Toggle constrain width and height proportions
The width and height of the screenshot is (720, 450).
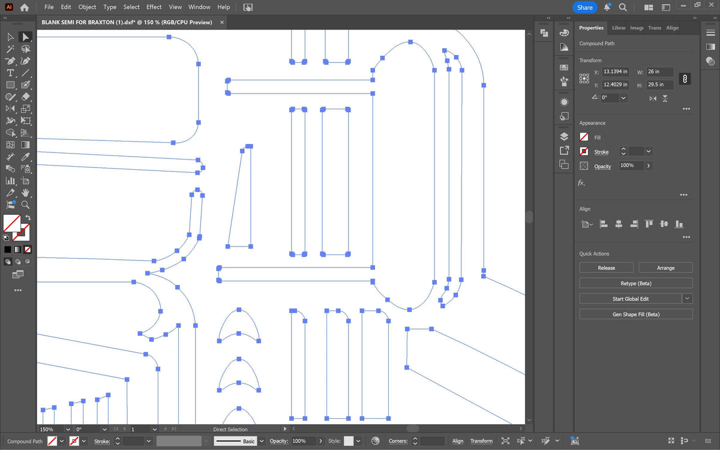coord(685,79)
